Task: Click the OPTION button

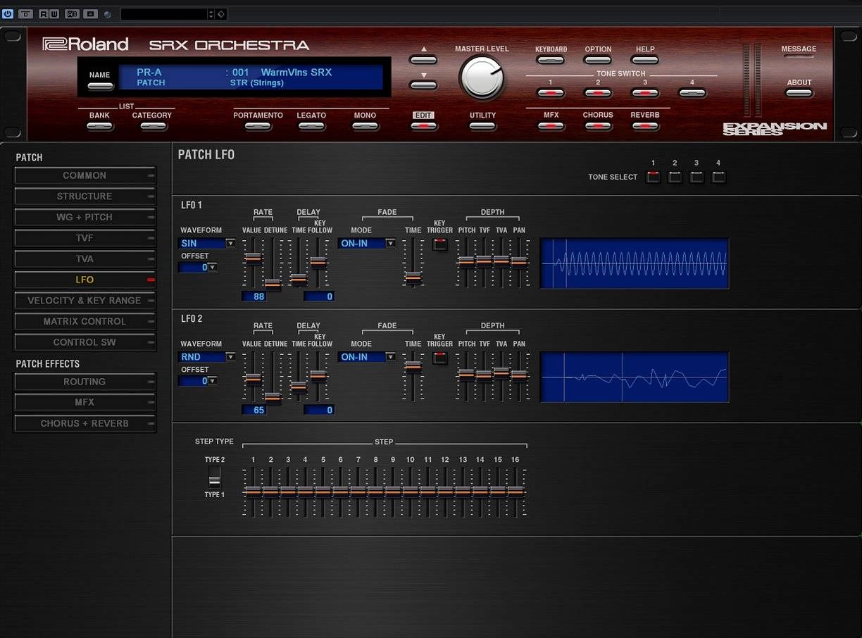Action: [x=598, y=61]
